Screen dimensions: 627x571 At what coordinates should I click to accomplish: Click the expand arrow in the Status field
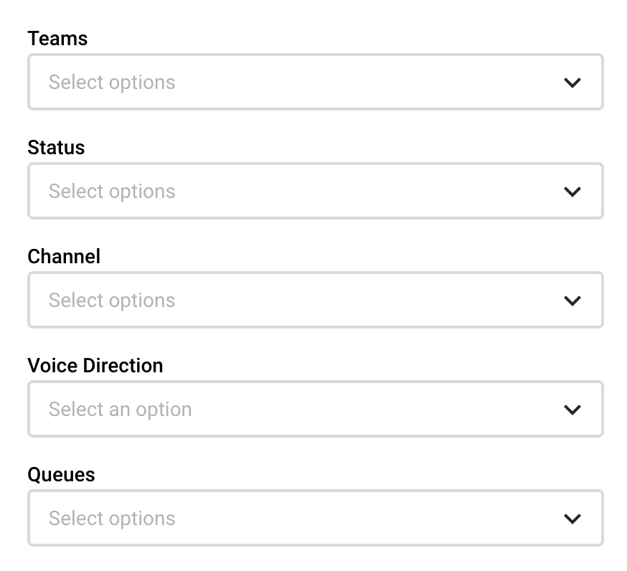pyautogui.click(x=572, y=191)
